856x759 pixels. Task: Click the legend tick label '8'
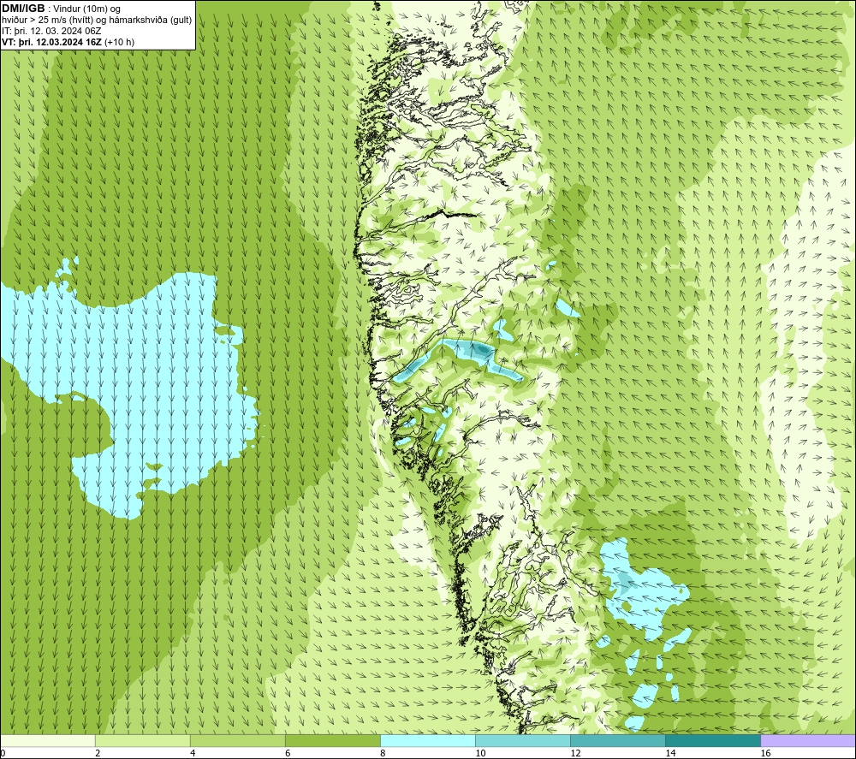(x=382, y=754)
